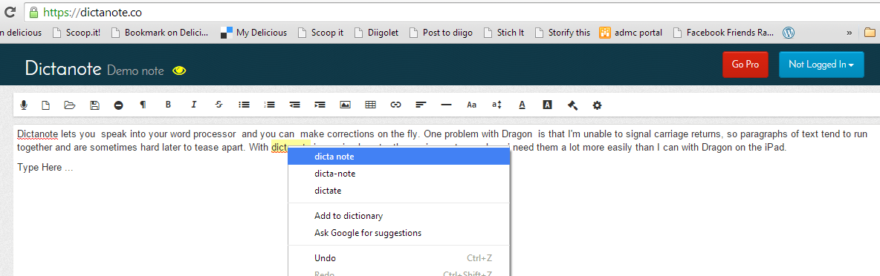Decrease the paragraph indent
880x276 pixels.
point(294,105)
